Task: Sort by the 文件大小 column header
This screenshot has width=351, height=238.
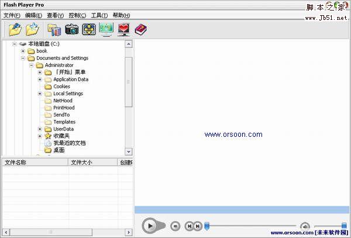Action: pyautogui.click(x=92, y=163)
